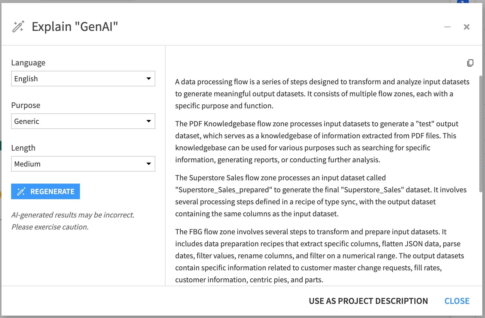Open the Length dropdown set to Medium
Viewport: 485px width, 318px height.
(x=83, y=164)
